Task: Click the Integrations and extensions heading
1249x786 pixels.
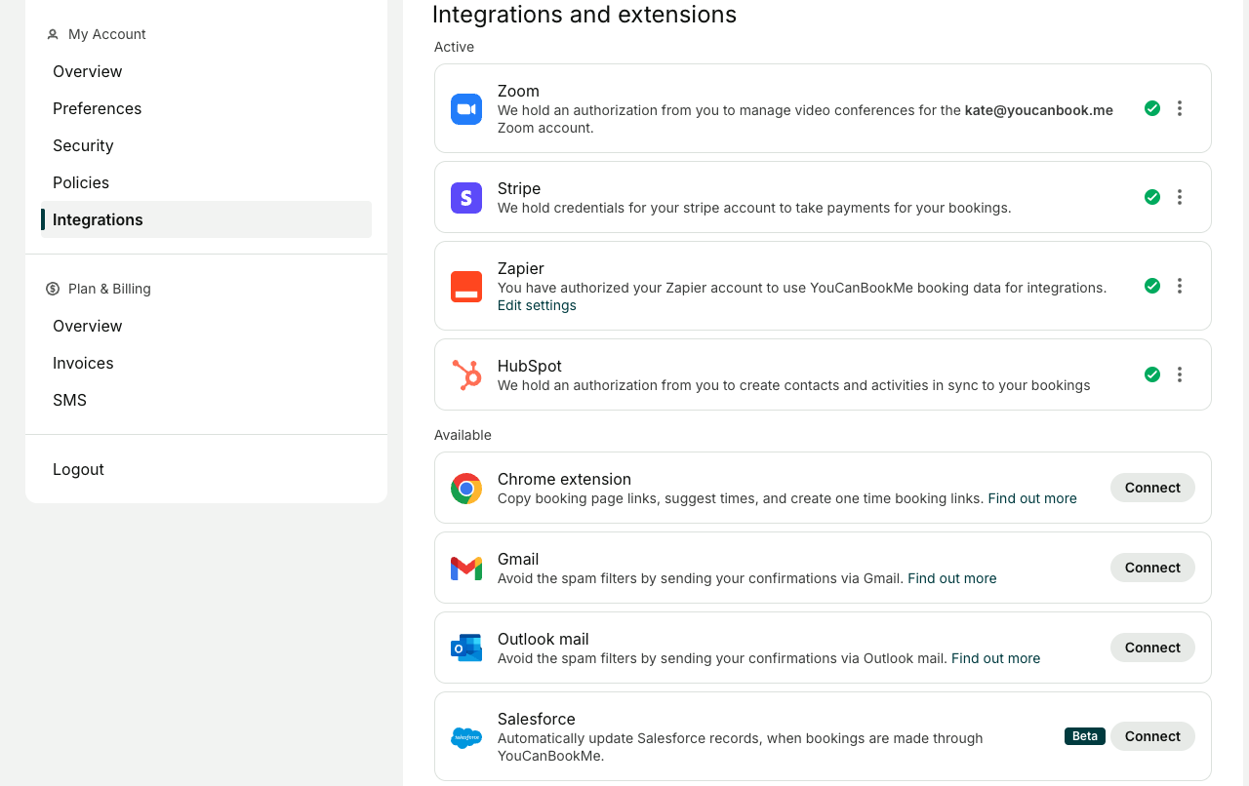Action: [x=584, y=15]
